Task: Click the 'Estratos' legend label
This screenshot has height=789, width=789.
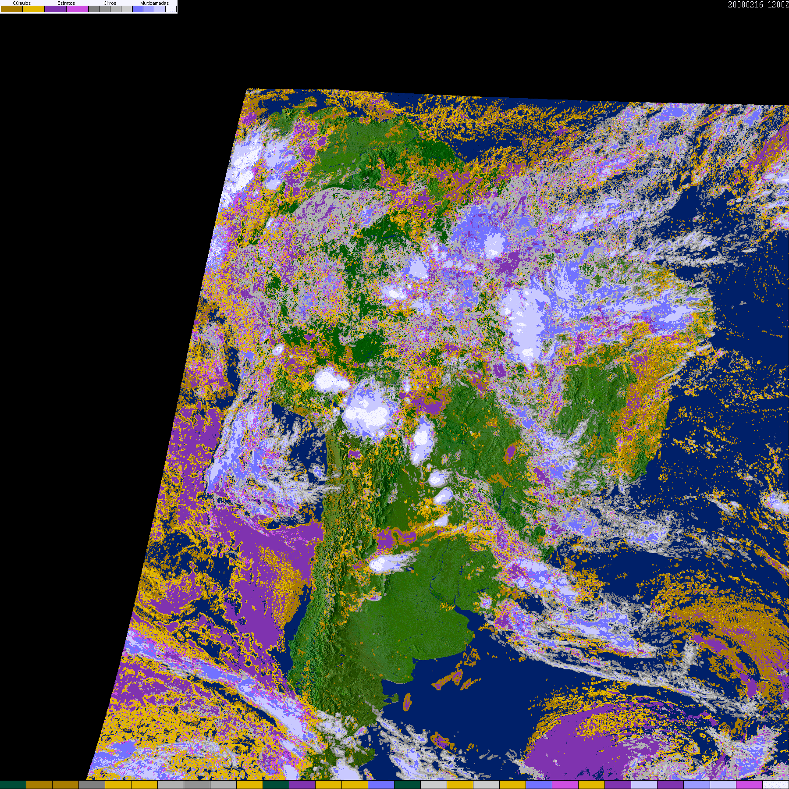Action: [66, 3]
